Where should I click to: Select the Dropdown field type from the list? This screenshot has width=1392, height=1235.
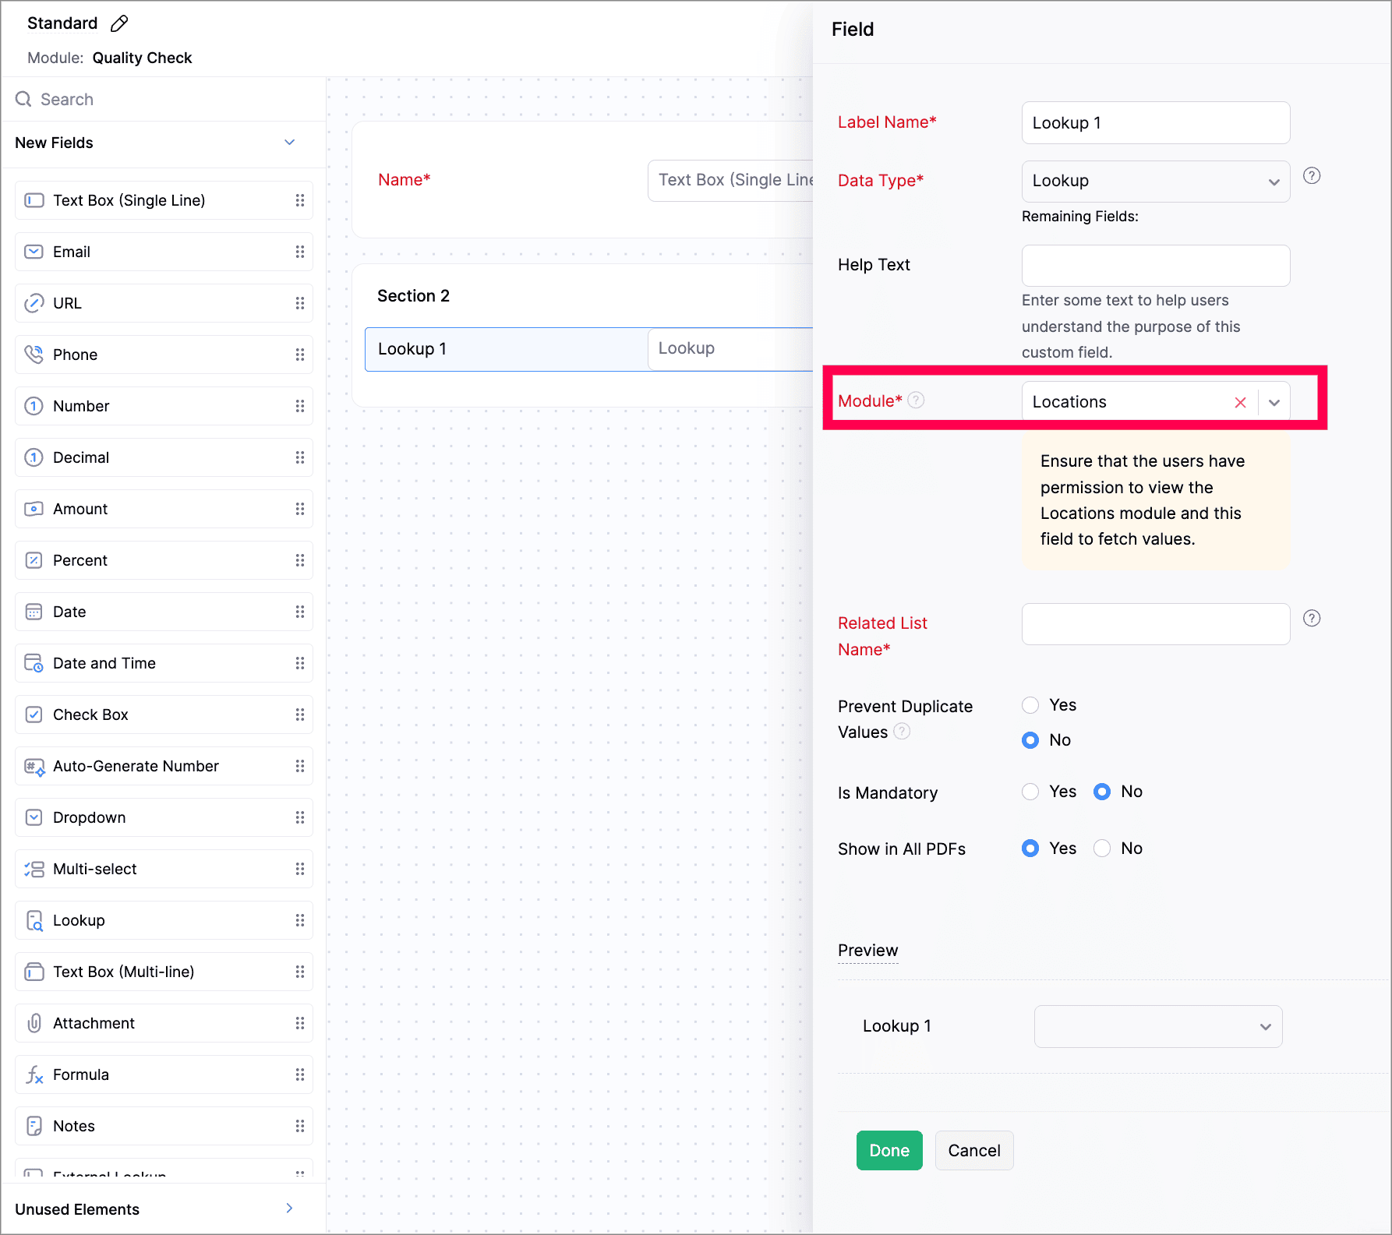[x=89, y=817]
